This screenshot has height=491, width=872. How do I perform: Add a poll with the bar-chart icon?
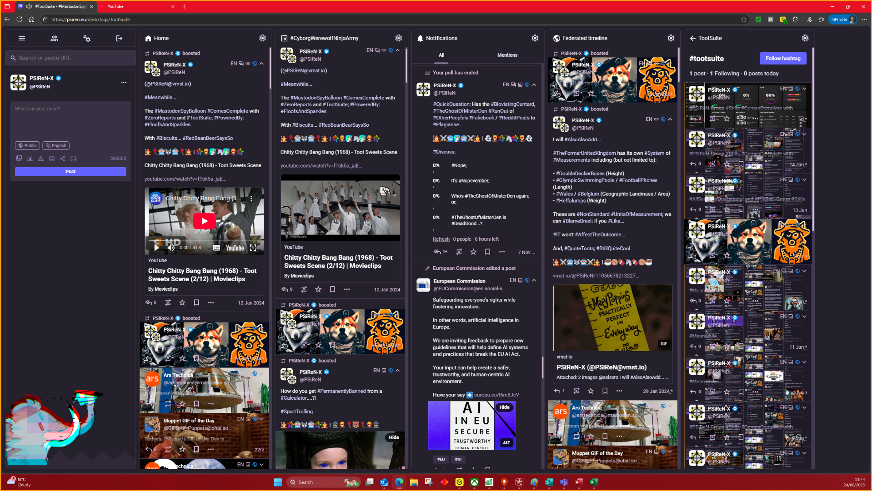click(x=30, y=158)
